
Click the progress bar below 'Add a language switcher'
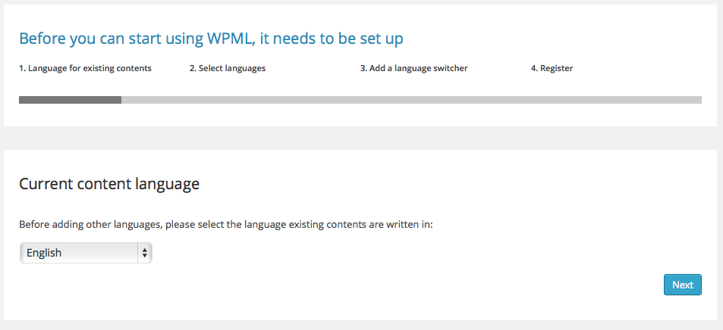coord(413,100)
